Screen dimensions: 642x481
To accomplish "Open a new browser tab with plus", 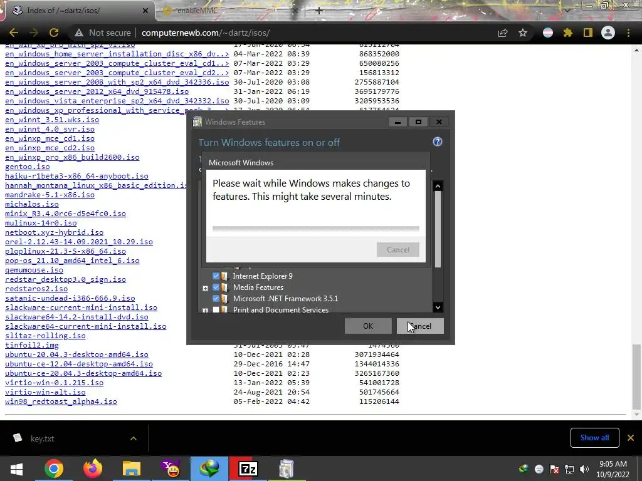I will [x=319, y=11].
